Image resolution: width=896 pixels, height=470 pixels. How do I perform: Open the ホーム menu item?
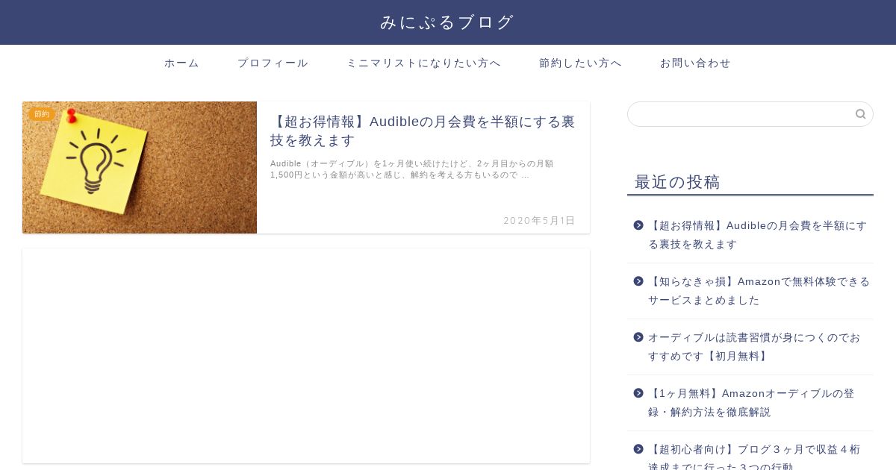(181, 63)
